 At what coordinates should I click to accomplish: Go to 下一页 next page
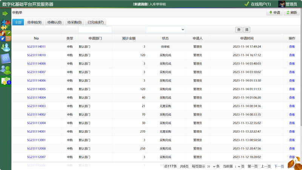click(279, 166)
